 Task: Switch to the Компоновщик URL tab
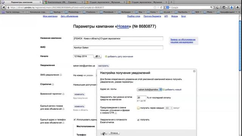click(63, 2)
